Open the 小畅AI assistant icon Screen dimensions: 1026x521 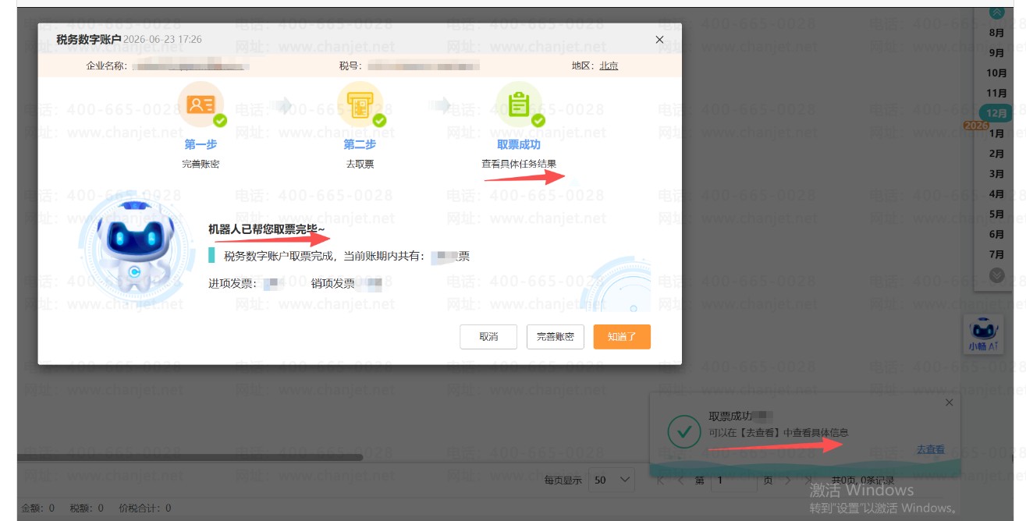[x=984, y=333]
